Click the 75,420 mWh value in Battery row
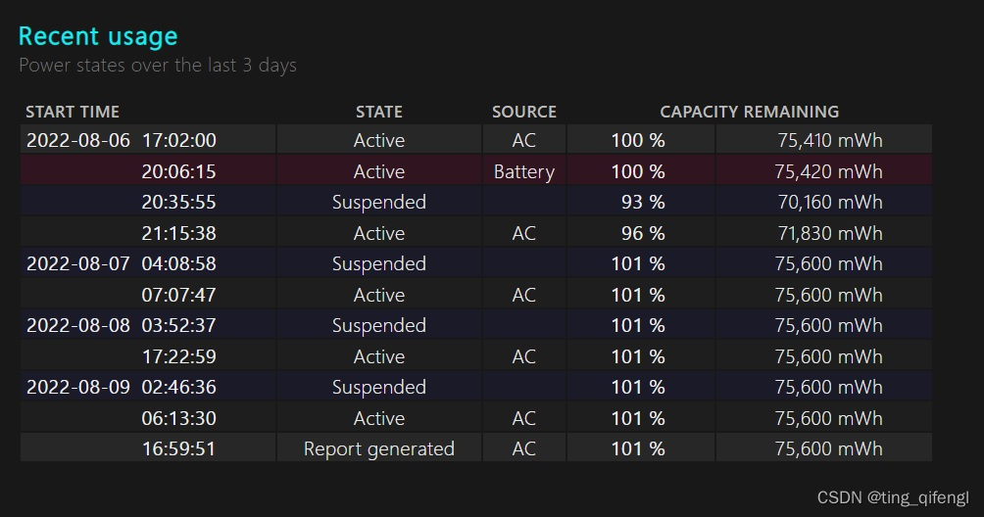The width and height of the screenshot is (984, 517). click(x=827, y=171)
